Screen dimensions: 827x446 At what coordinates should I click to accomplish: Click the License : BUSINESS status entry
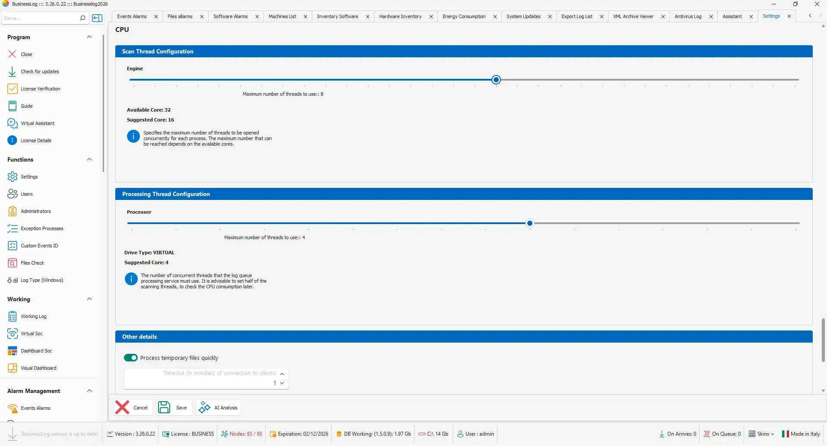pyautogui.click(x=188, y=434)
